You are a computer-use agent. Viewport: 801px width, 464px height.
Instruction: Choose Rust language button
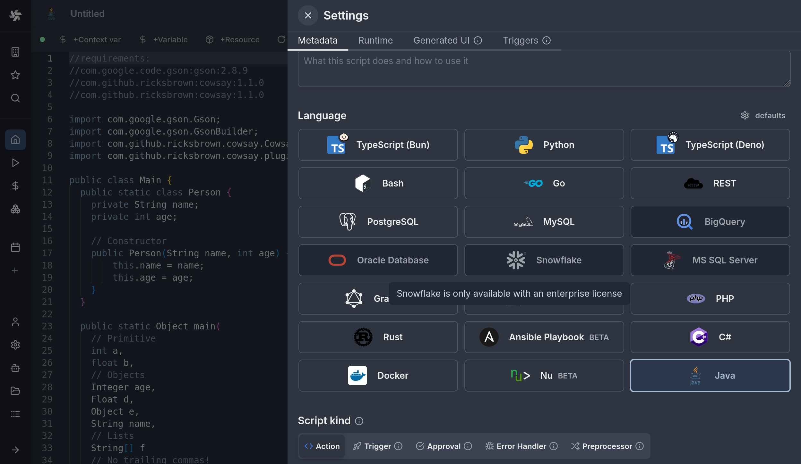click(x=378, y=337)
